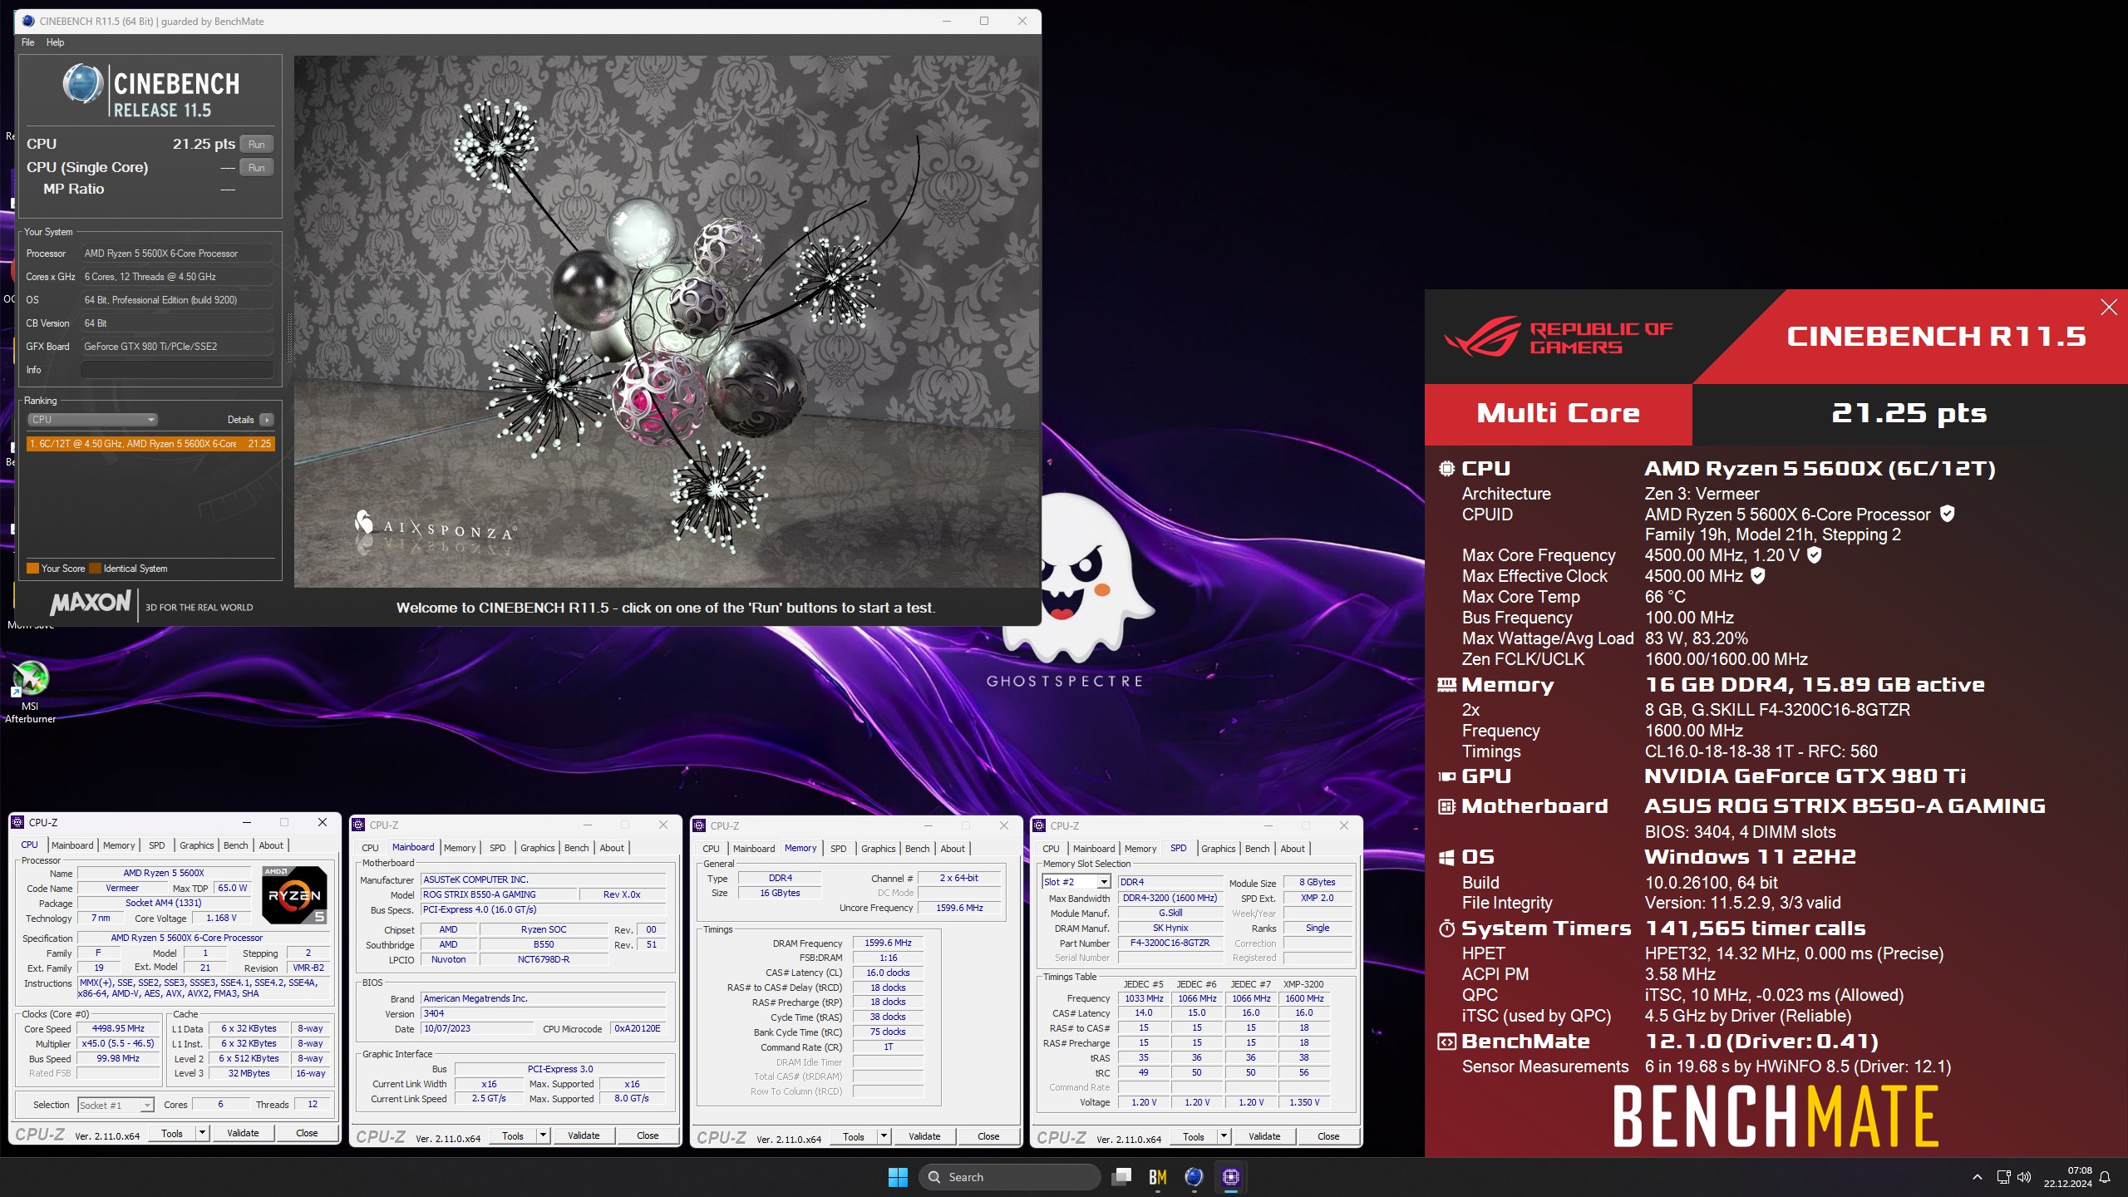Click the Ryzen 5 logo in CPU-Z
Image resolution: width=2128 pixels, height=1197 pixels.
294,895
